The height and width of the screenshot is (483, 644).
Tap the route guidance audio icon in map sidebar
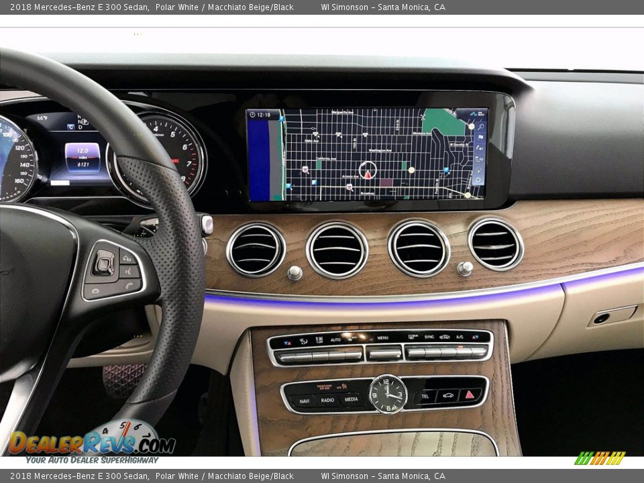(x=480, y=148)
